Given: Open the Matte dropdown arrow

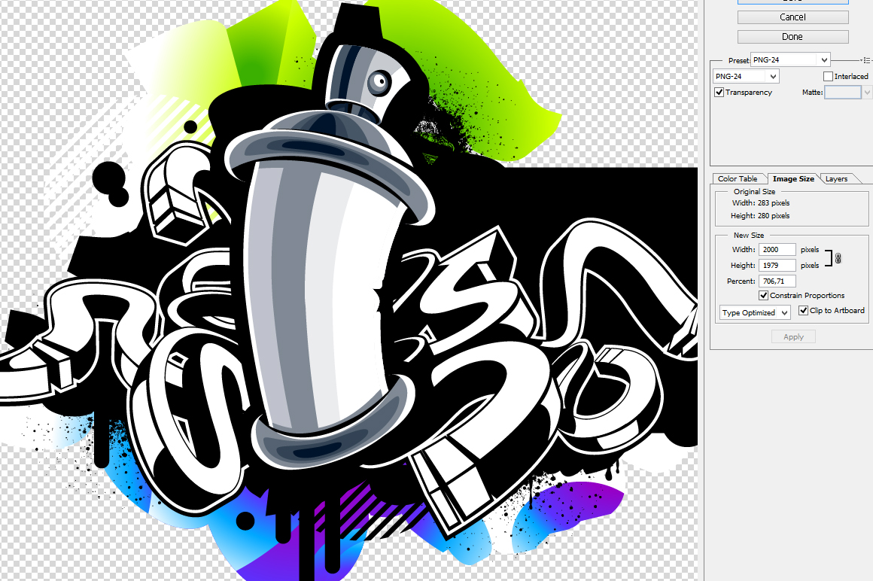Looking at the screenshot, I should click(x=867, y=92).
